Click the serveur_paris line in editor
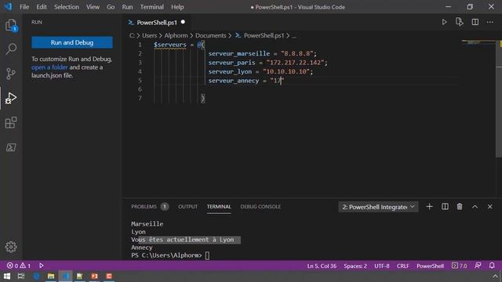The width and height of the screenshot is (502, 282). point(268,63)
